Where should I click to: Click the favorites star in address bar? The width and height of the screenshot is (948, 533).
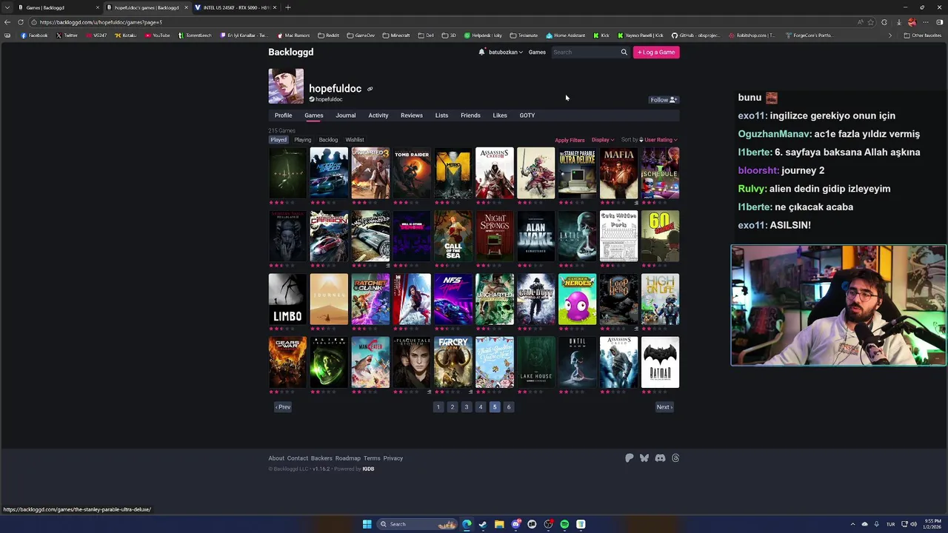pyautogui.click(x=872, y=22)
